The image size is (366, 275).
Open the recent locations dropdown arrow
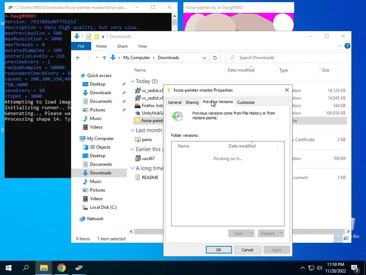[97, 58]
